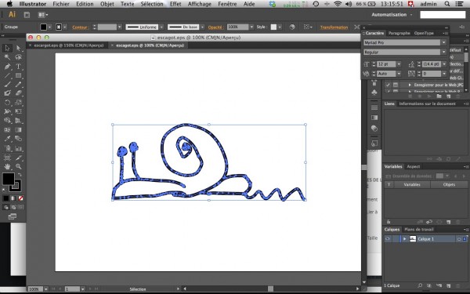Open Myriad Pro font family dropdown
This screenshot has width=470, height=294.
[x=444, y=42]
